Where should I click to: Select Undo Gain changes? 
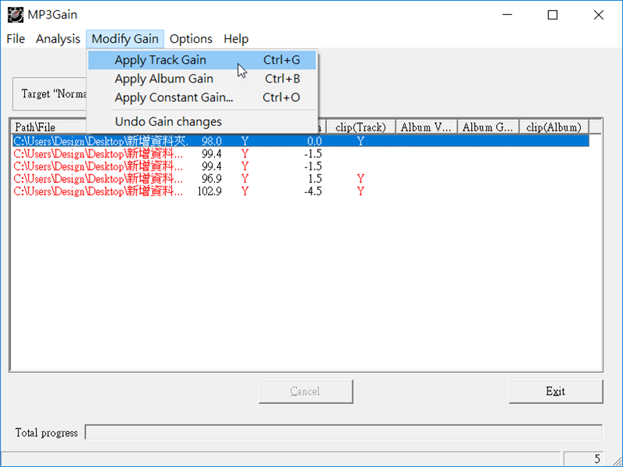pyautogui.click(x=202, y=121)
